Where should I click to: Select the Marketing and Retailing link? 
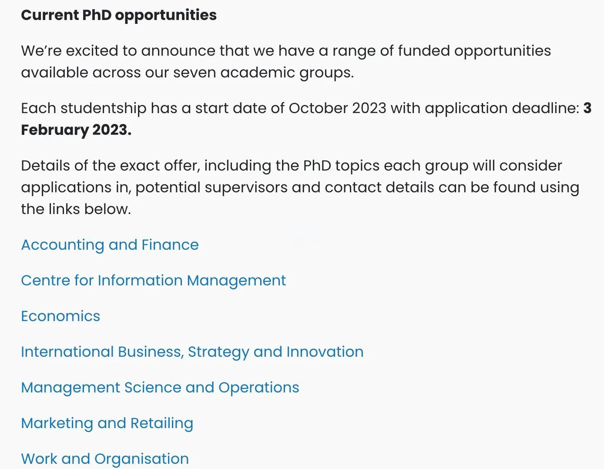coord(107,423)
